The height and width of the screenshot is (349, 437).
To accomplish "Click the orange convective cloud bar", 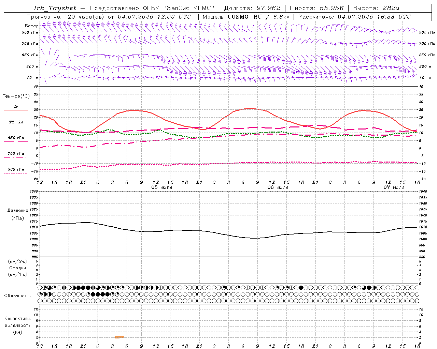I will coord(119,337).
